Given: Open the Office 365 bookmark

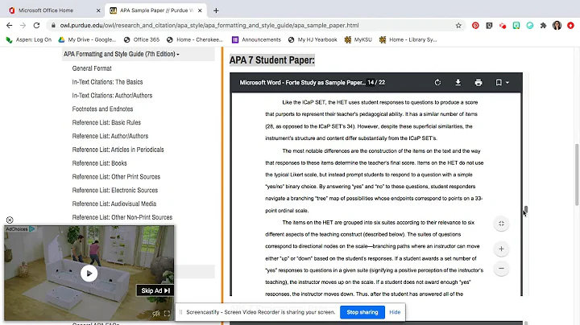Looking at the screenshot, I should pos(142,39).
